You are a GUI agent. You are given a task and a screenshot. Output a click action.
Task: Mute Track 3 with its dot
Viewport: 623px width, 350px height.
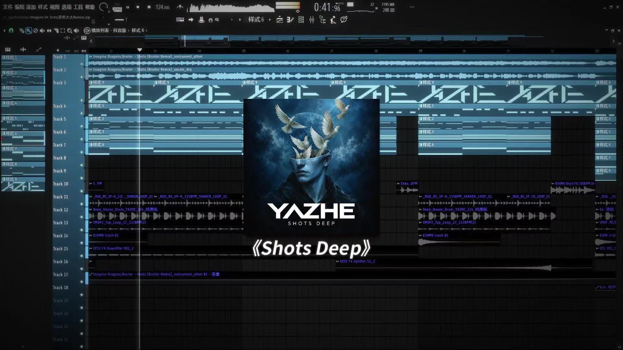82,100
